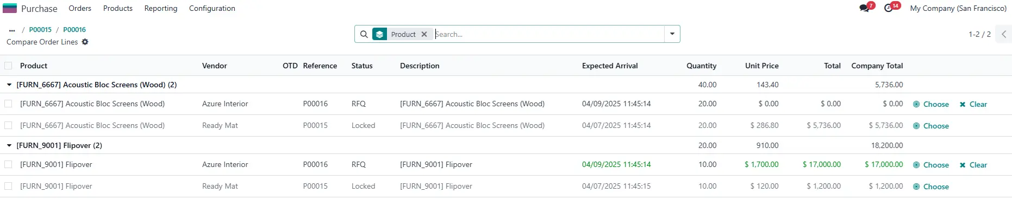
Task: Click the Product group-by layers icon
Action: click(x=379, y=34)
